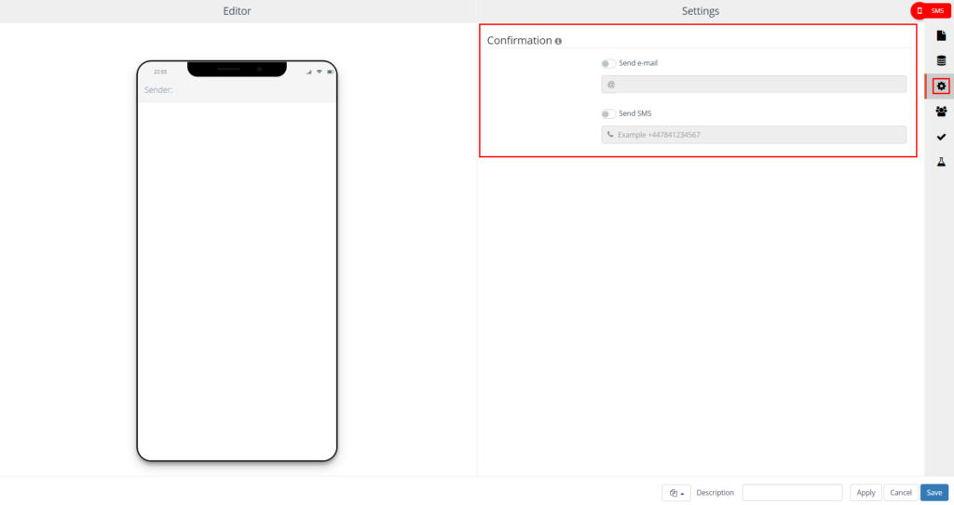Image resolution: width=954 pixels, height=505 pixels.
Task: Click the Confirmation section heading
Action: (519, 41)
